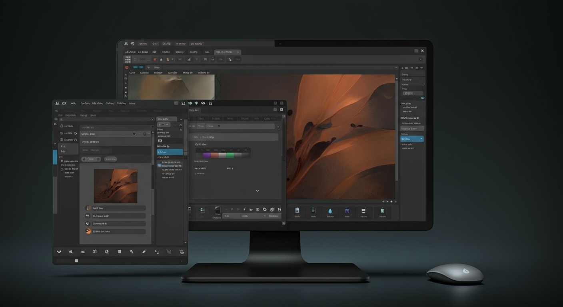
Task: Select the purple color swatch in the gradient strip
Action: [x=207, y=155]
